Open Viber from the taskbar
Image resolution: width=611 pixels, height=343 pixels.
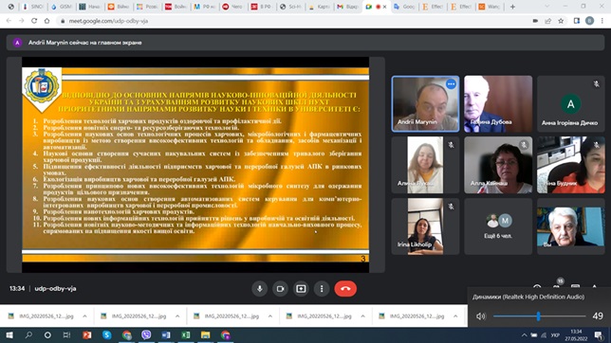pos(146,334)
